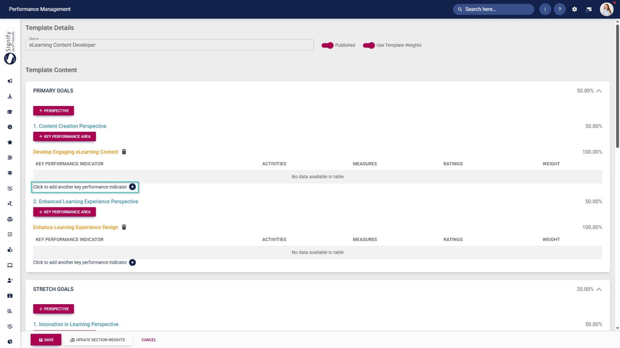Click the Search here box
The image size is (620, 348).
tap(493, 9)
